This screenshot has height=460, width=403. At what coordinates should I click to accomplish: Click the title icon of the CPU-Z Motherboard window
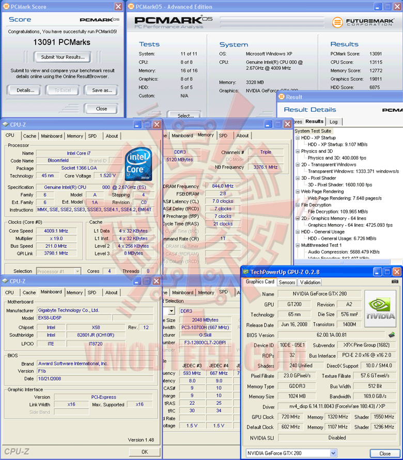(5, 281)
